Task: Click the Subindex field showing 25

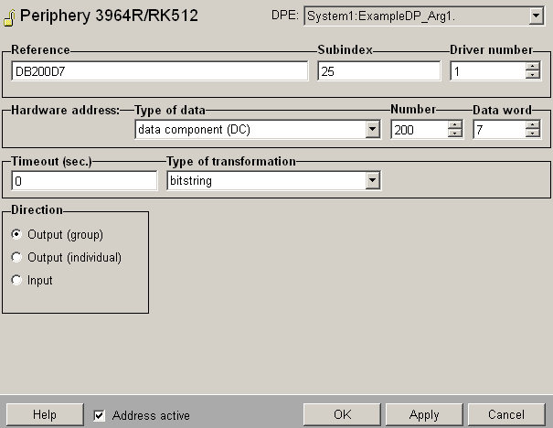Action: click(x=379, y=71)
